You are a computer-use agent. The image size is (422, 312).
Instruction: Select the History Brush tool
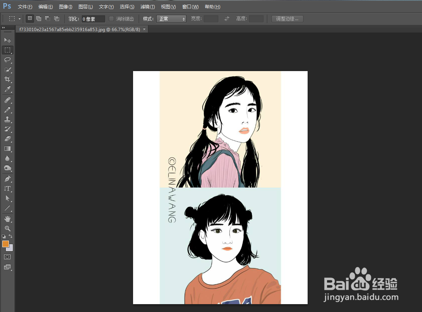click(x=7, y=129)
